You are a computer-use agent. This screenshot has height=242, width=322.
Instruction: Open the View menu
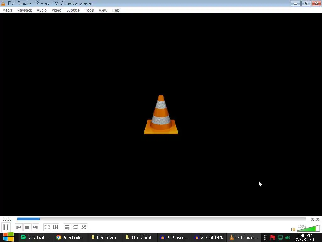[x=103, y=10]
